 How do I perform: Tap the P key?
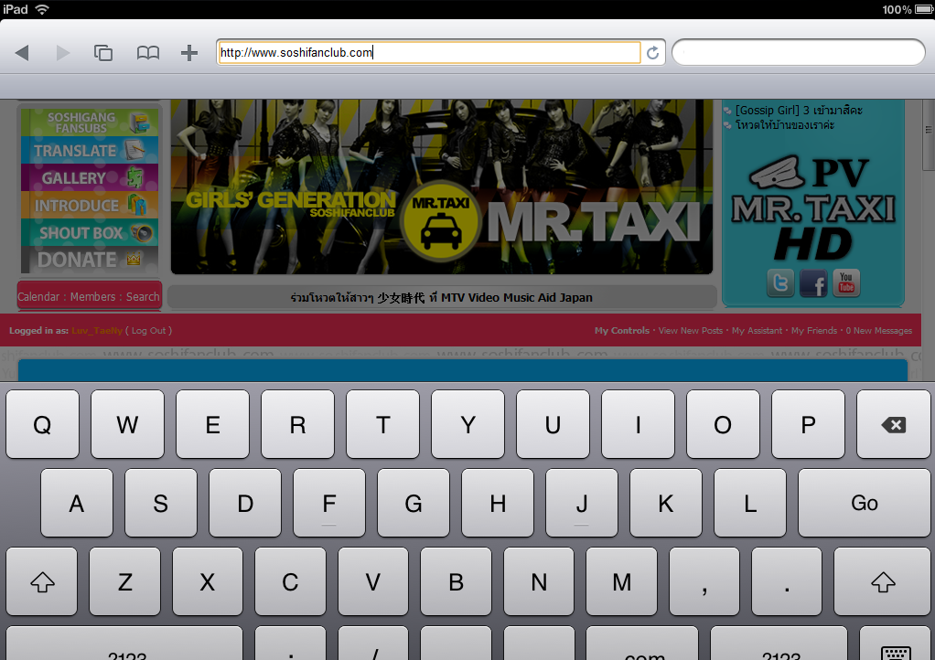pos(808,424)
